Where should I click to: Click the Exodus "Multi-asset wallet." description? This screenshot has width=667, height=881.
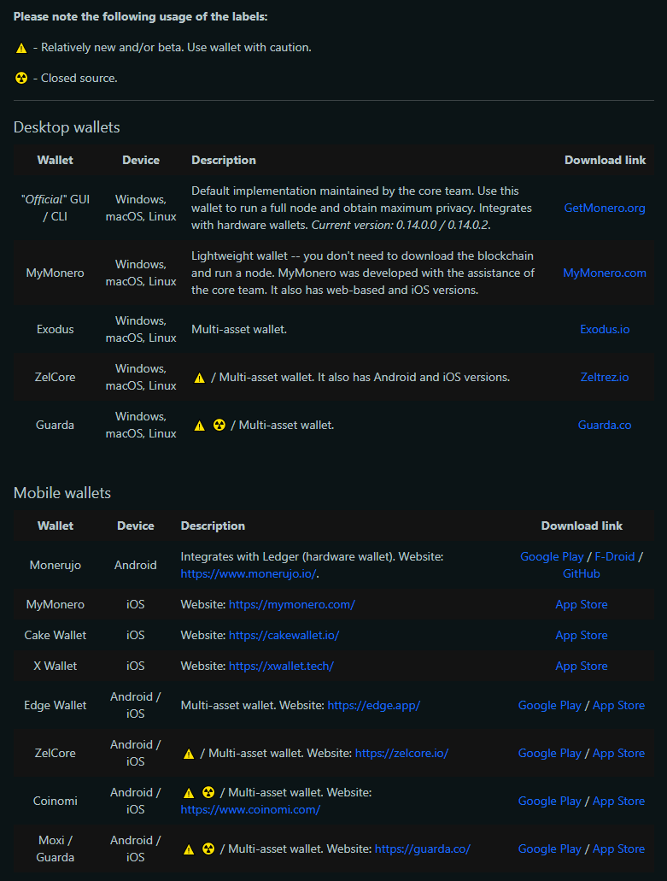pyautogui.click(x=239, y=329)
